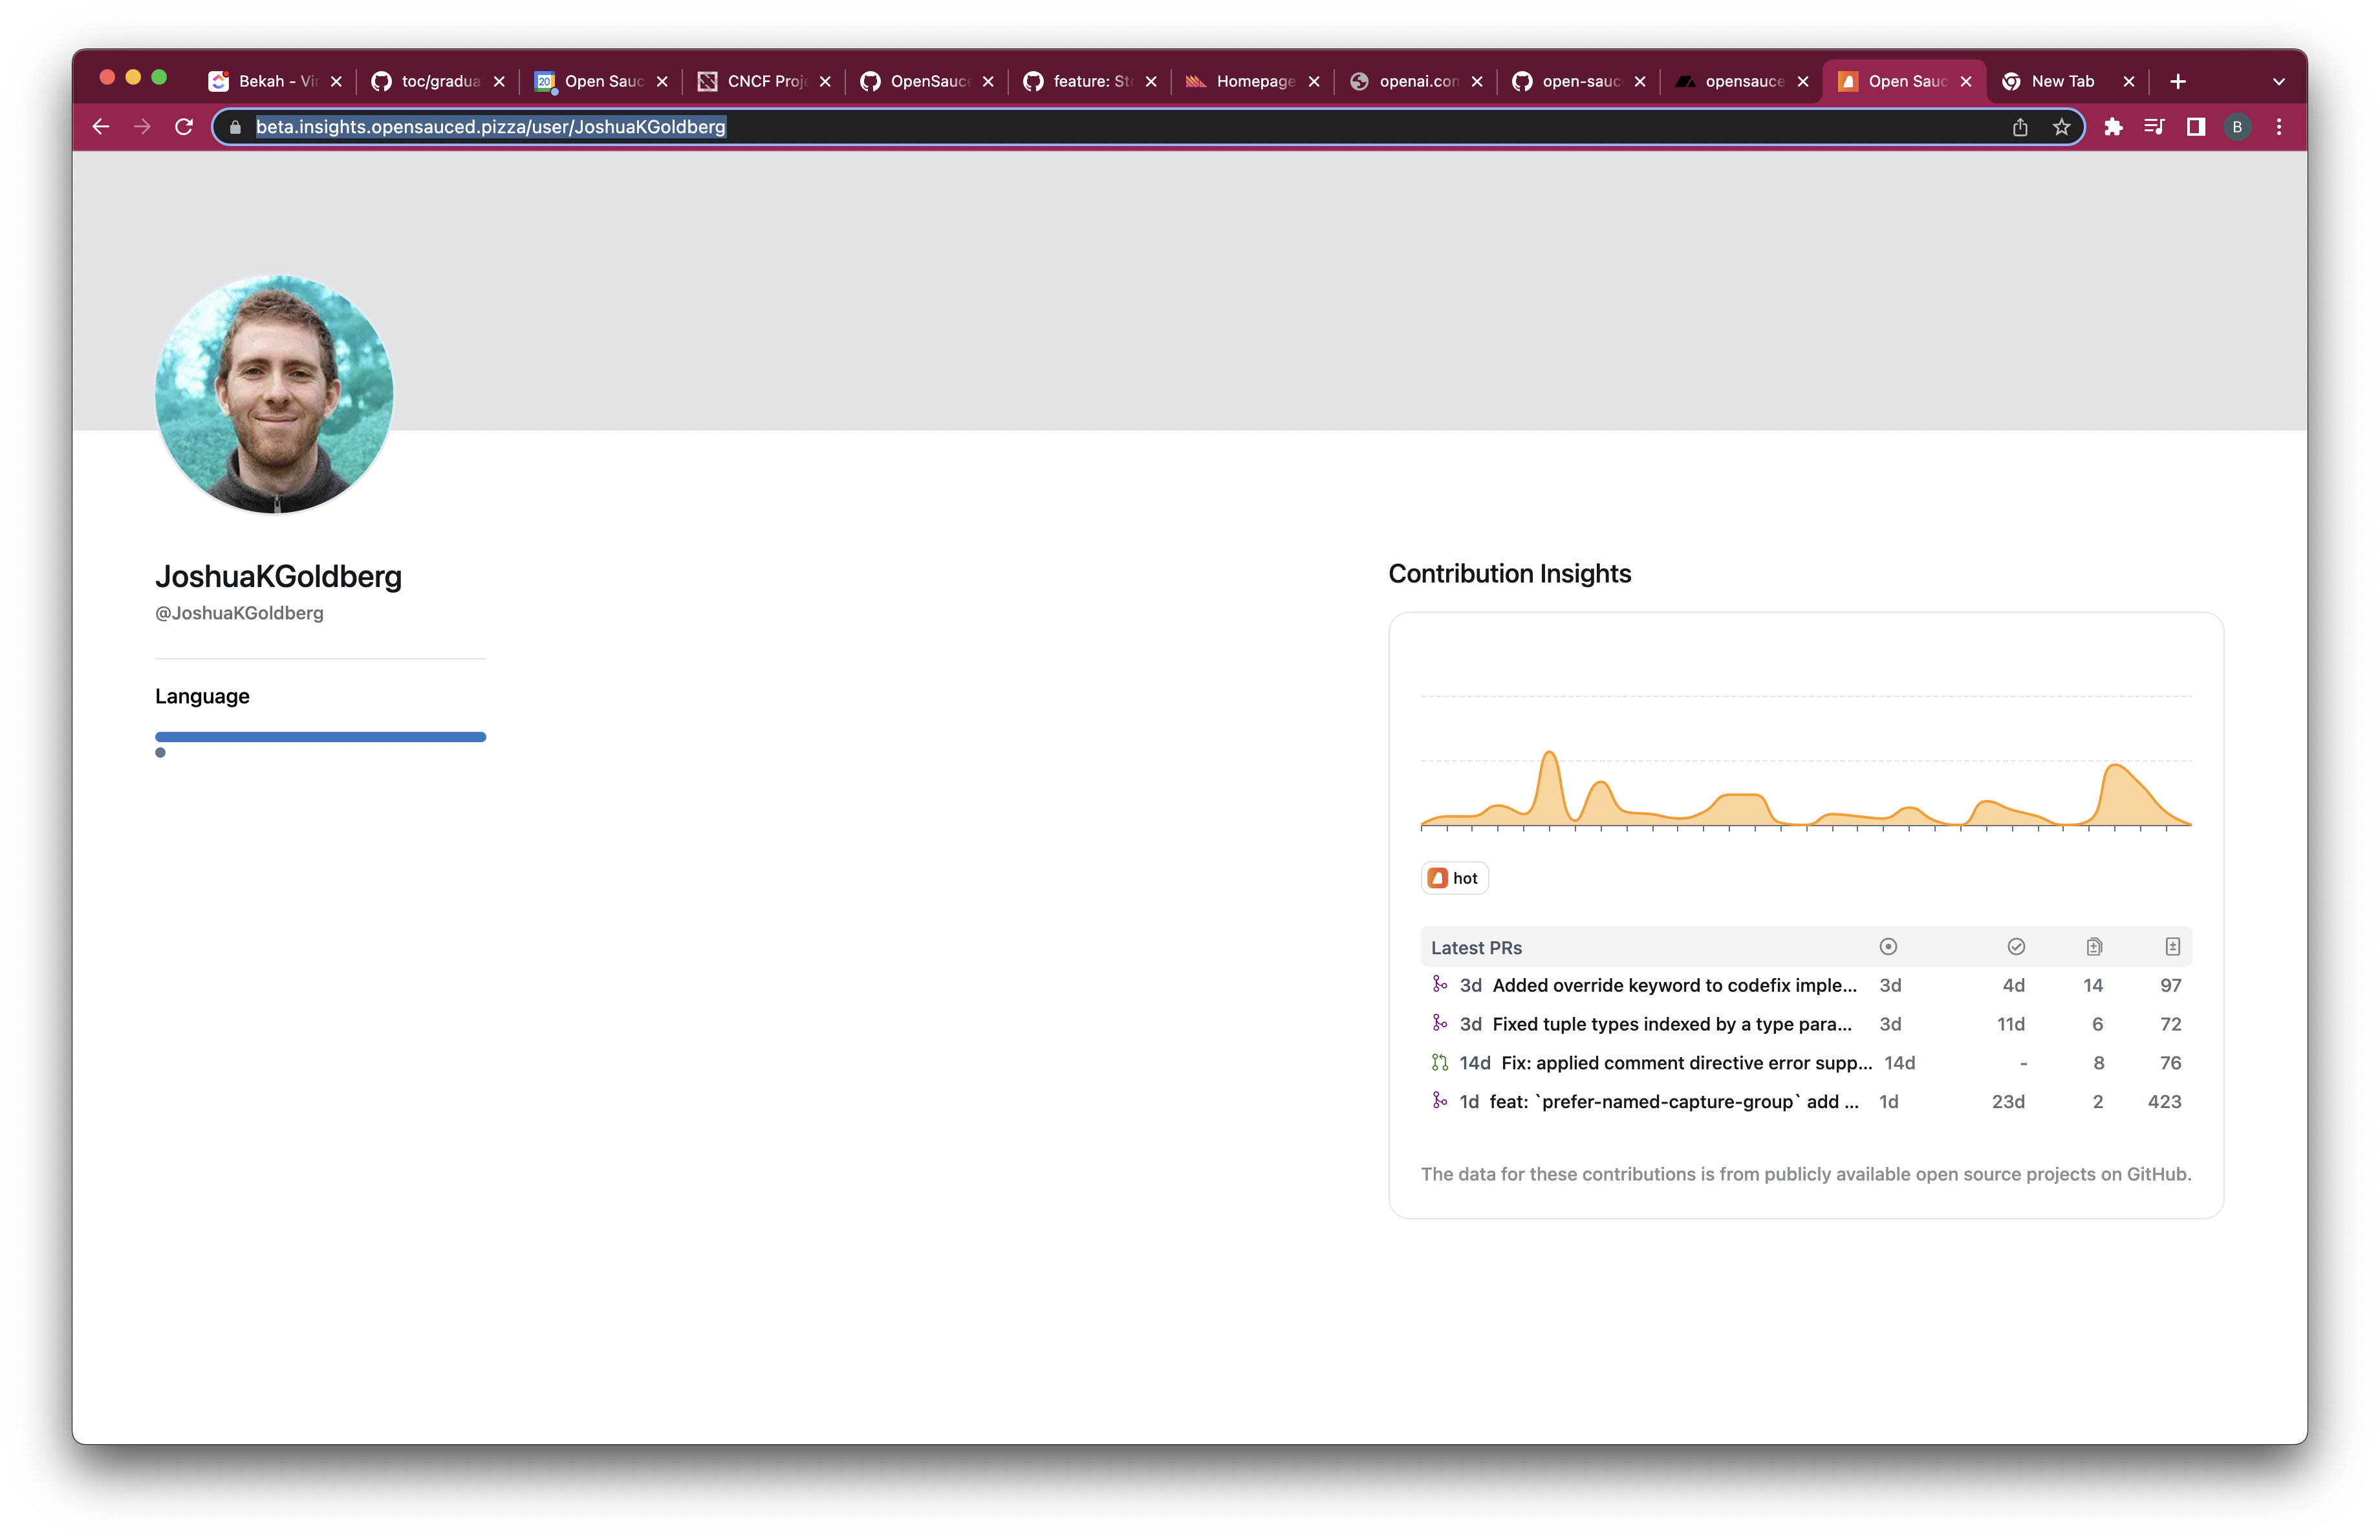Viewport: 2380px width, 1540px height.
Task: Click the merged PR icon for 'Added override keyword'
Action: [1439, 985]
